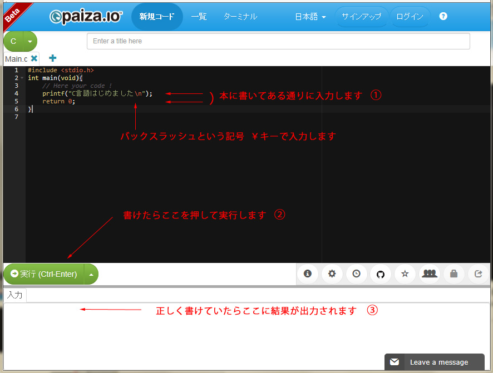Open the help question mark icon
493x373 pixels.
click(x=443, y=16)
